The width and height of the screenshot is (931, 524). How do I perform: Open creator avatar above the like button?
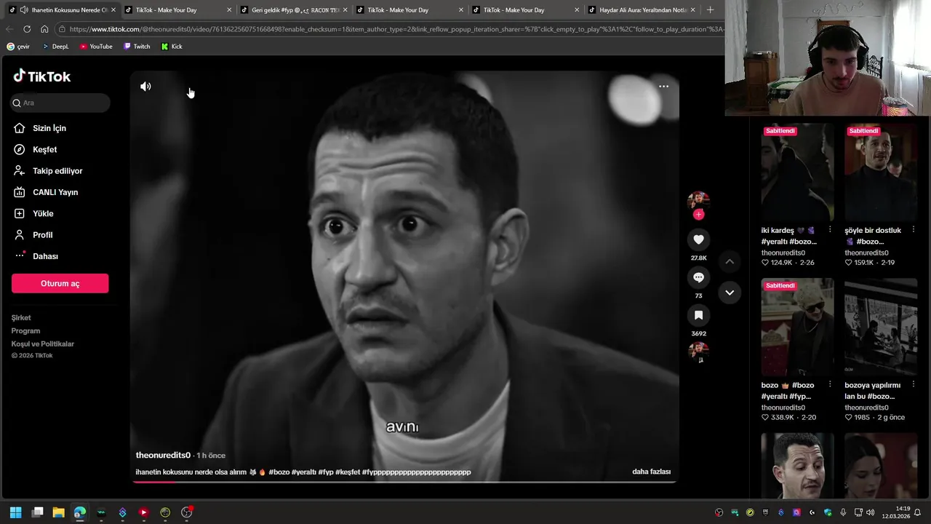click(x=698, y=201)
